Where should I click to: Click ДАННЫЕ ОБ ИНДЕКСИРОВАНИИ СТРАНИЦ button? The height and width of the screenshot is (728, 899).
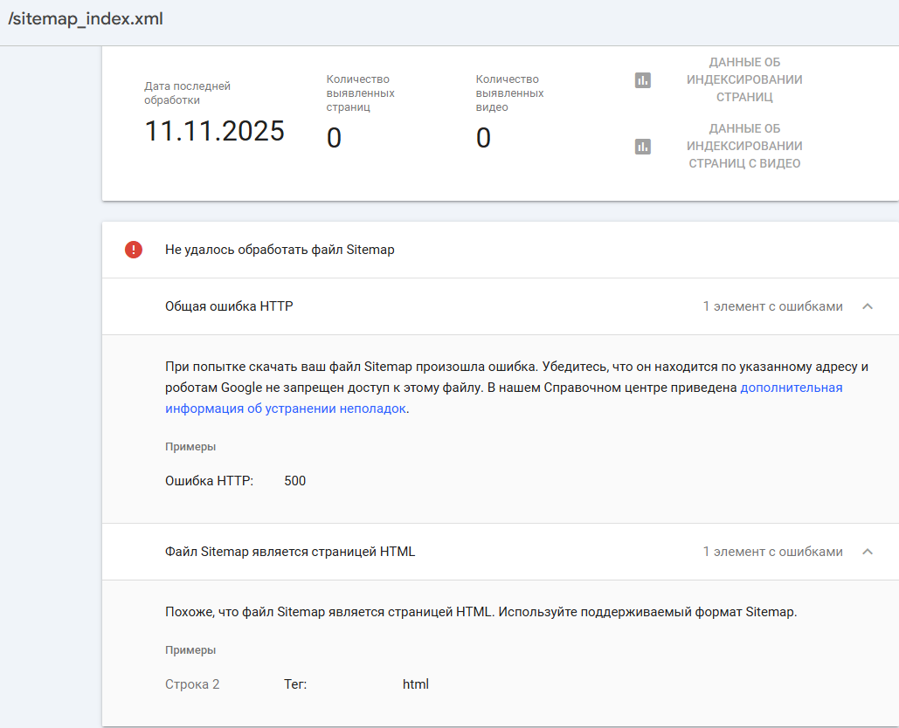click(x=744, y=79)
